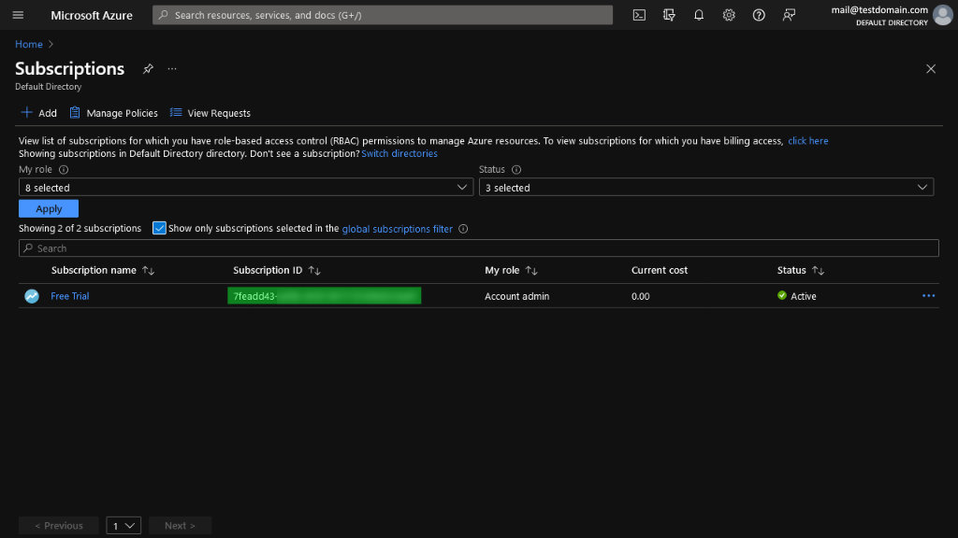Viewport: 958px width, 538px height.
Task: Click the 'Showing 2 of 2 subscriptions' text
Action: [80, 228]
